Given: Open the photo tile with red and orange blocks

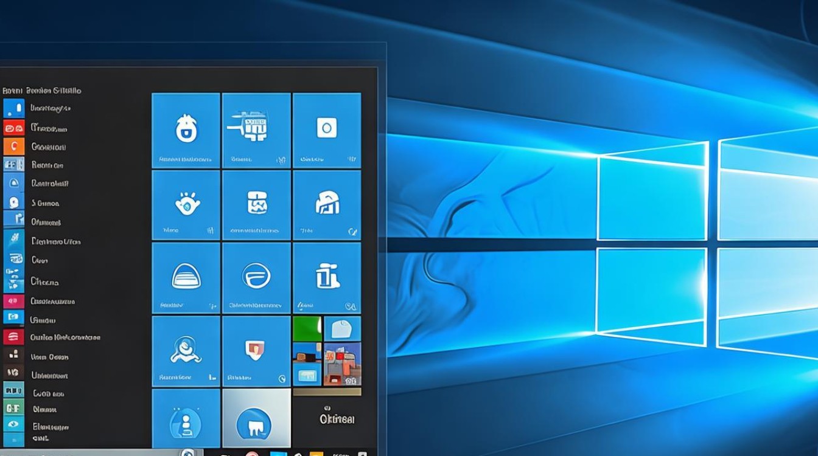Looking at the screenshot, I should [x=343, y=364].
